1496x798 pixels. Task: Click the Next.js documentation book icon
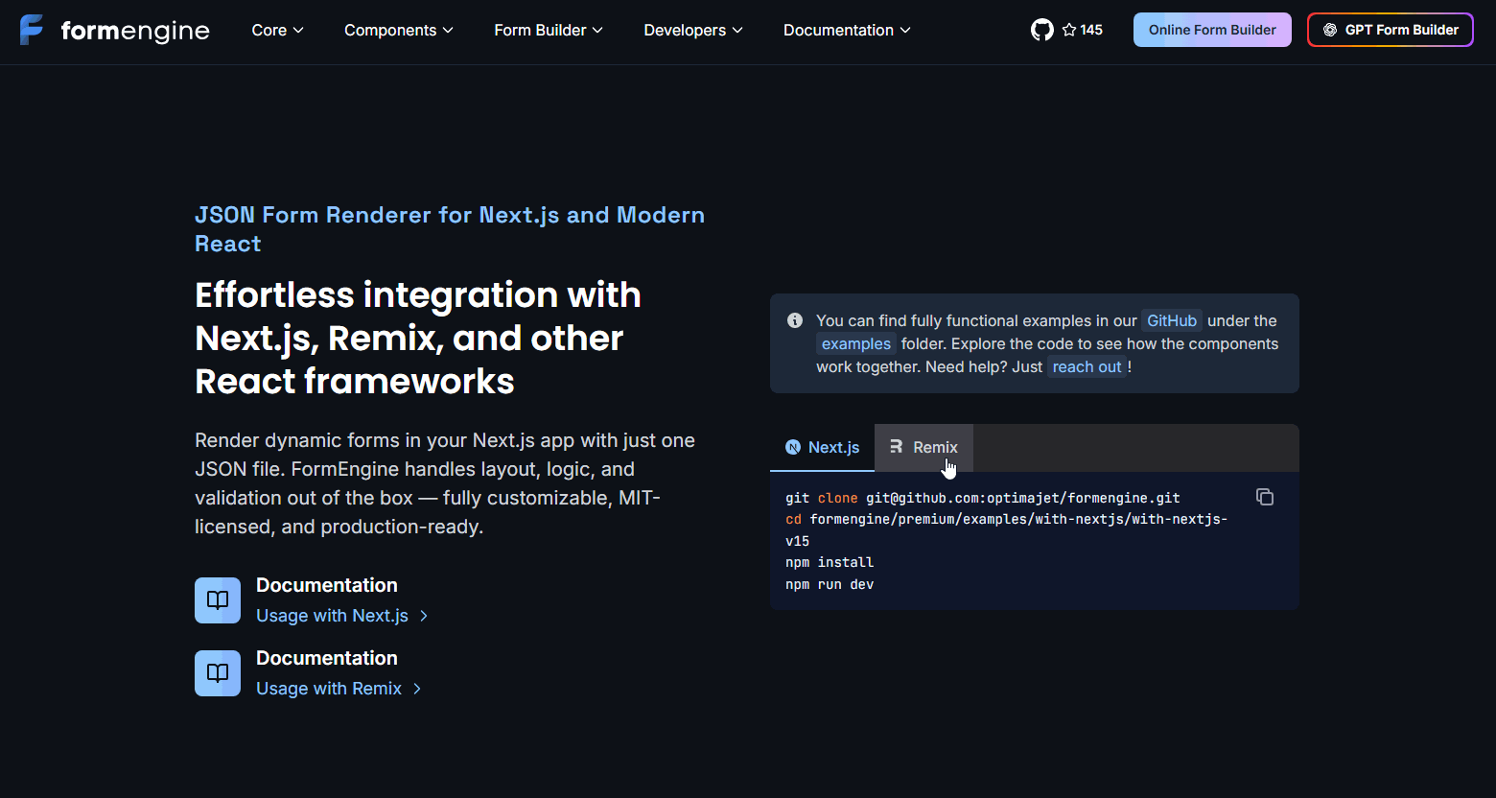click(x=218, y=600)
